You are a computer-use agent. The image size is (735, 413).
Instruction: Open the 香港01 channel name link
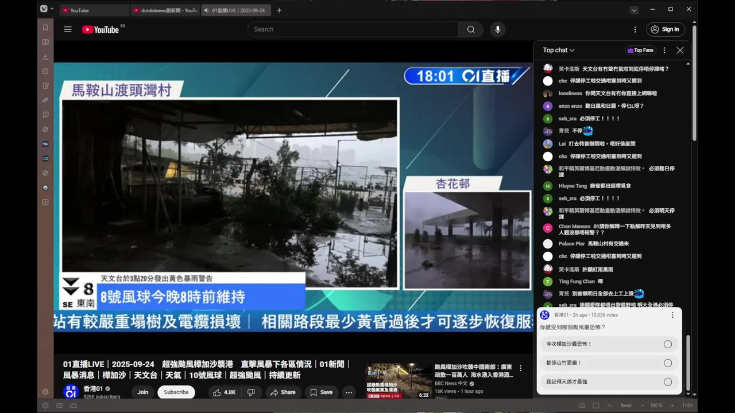click(x=92, y=389)
